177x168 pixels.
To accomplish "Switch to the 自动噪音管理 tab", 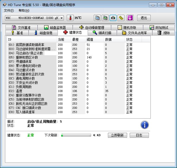I will [x=92, y=27].
